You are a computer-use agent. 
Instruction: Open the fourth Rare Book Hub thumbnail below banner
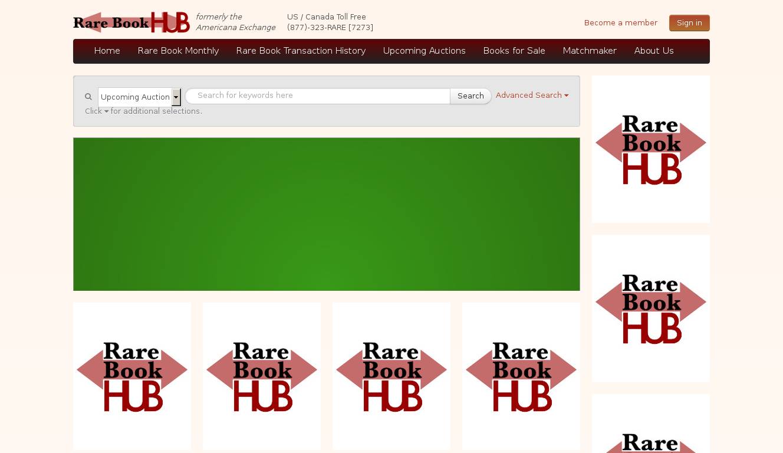521,376
